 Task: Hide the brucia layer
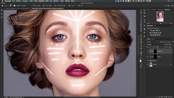[148, 57]
